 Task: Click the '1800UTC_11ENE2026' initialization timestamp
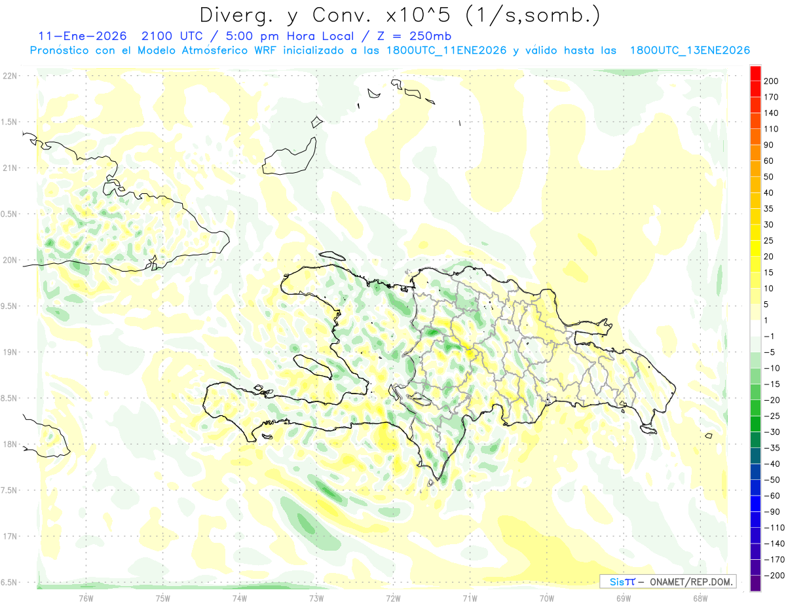pos(447,50)
